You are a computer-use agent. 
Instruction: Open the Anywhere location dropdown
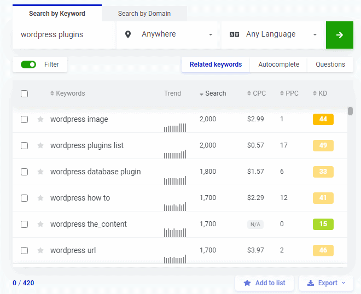(169, 34)
